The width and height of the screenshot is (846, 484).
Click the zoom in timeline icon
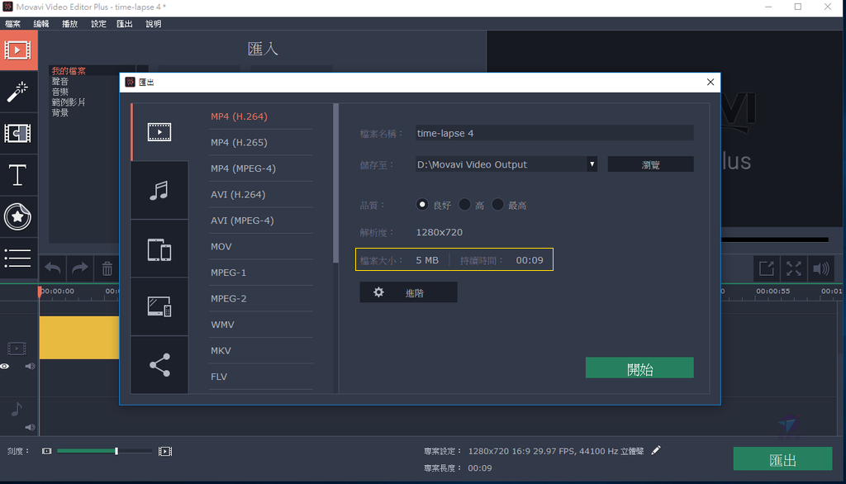point(165,451)
